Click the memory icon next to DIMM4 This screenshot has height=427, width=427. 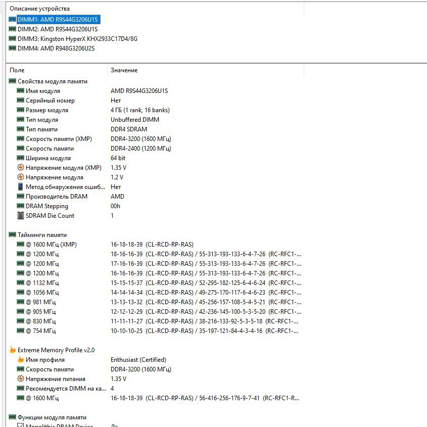tap(12, 48)
